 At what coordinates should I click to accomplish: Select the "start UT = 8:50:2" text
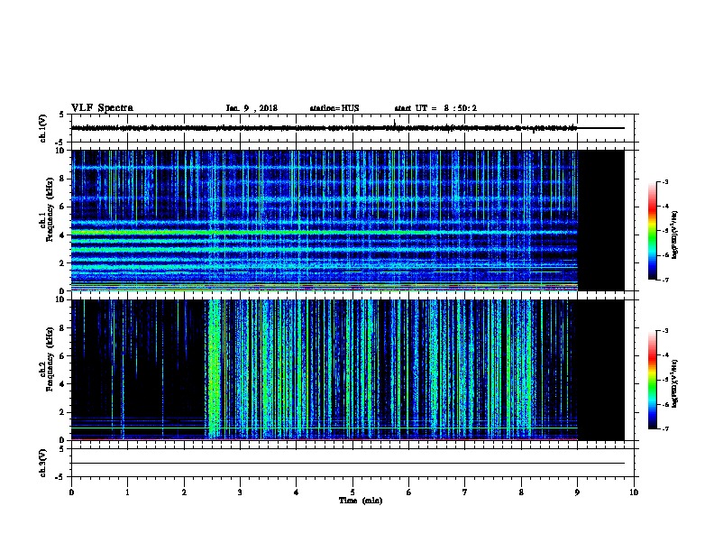[435, 108]
